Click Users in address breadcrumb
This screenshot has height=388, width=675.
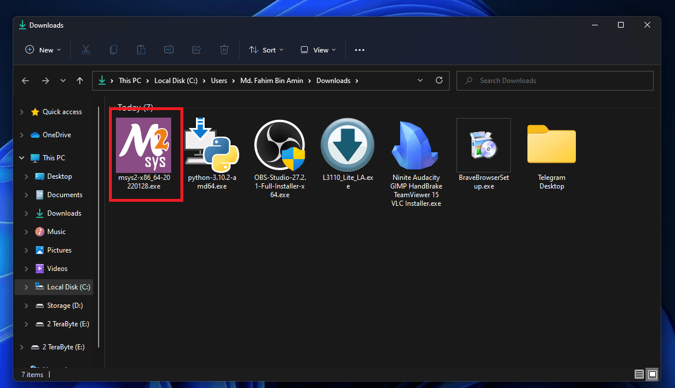(x=218, y=81)
